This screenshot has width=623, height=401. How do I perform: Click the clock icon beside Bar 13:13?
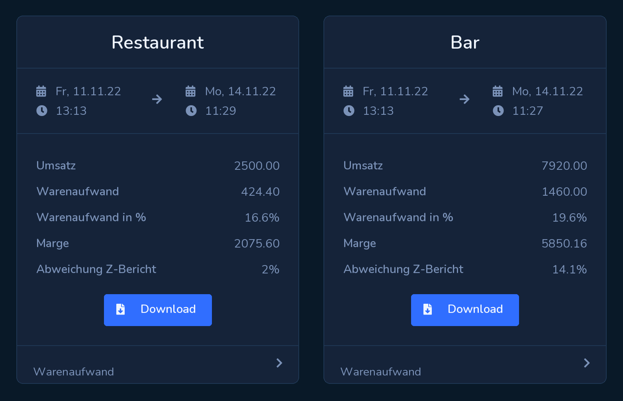(x=349, y=110)
